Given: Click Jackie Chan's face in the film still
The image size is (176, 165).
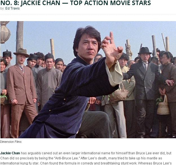Looking at the screenshot, I should coord(88,47).
